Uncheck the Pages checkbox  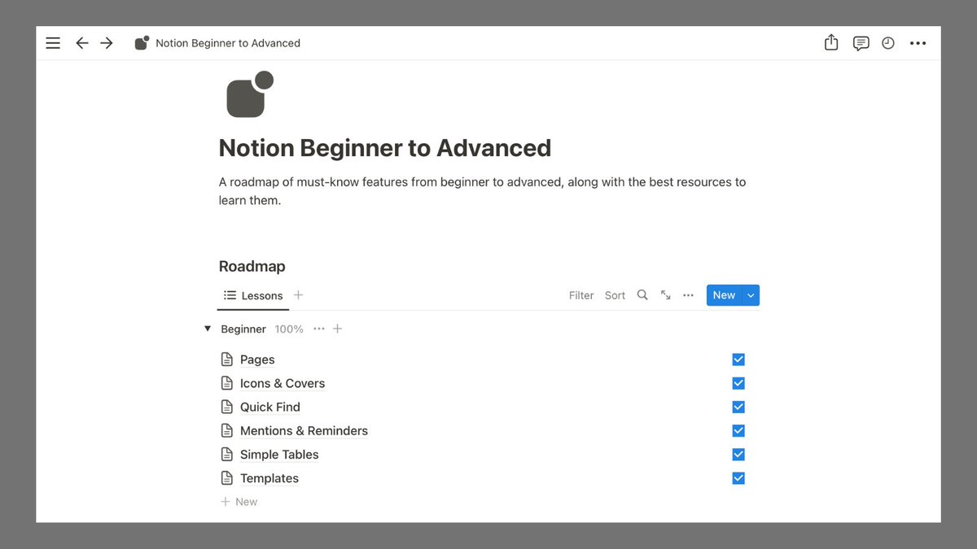tap(738, 359)
